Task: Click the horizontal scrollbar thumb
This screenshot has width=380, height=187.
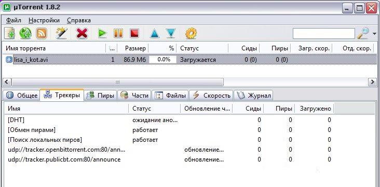Action: [117, 82]
